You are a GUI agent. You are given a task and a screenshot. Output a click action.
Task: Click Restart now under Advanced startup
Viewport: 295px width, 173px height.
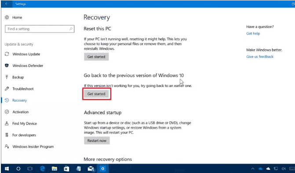[x=97, y=141]
